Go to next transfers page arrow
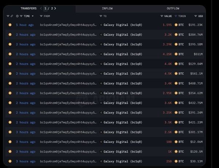Screen dimensions: 219x168 pos(55,8)
